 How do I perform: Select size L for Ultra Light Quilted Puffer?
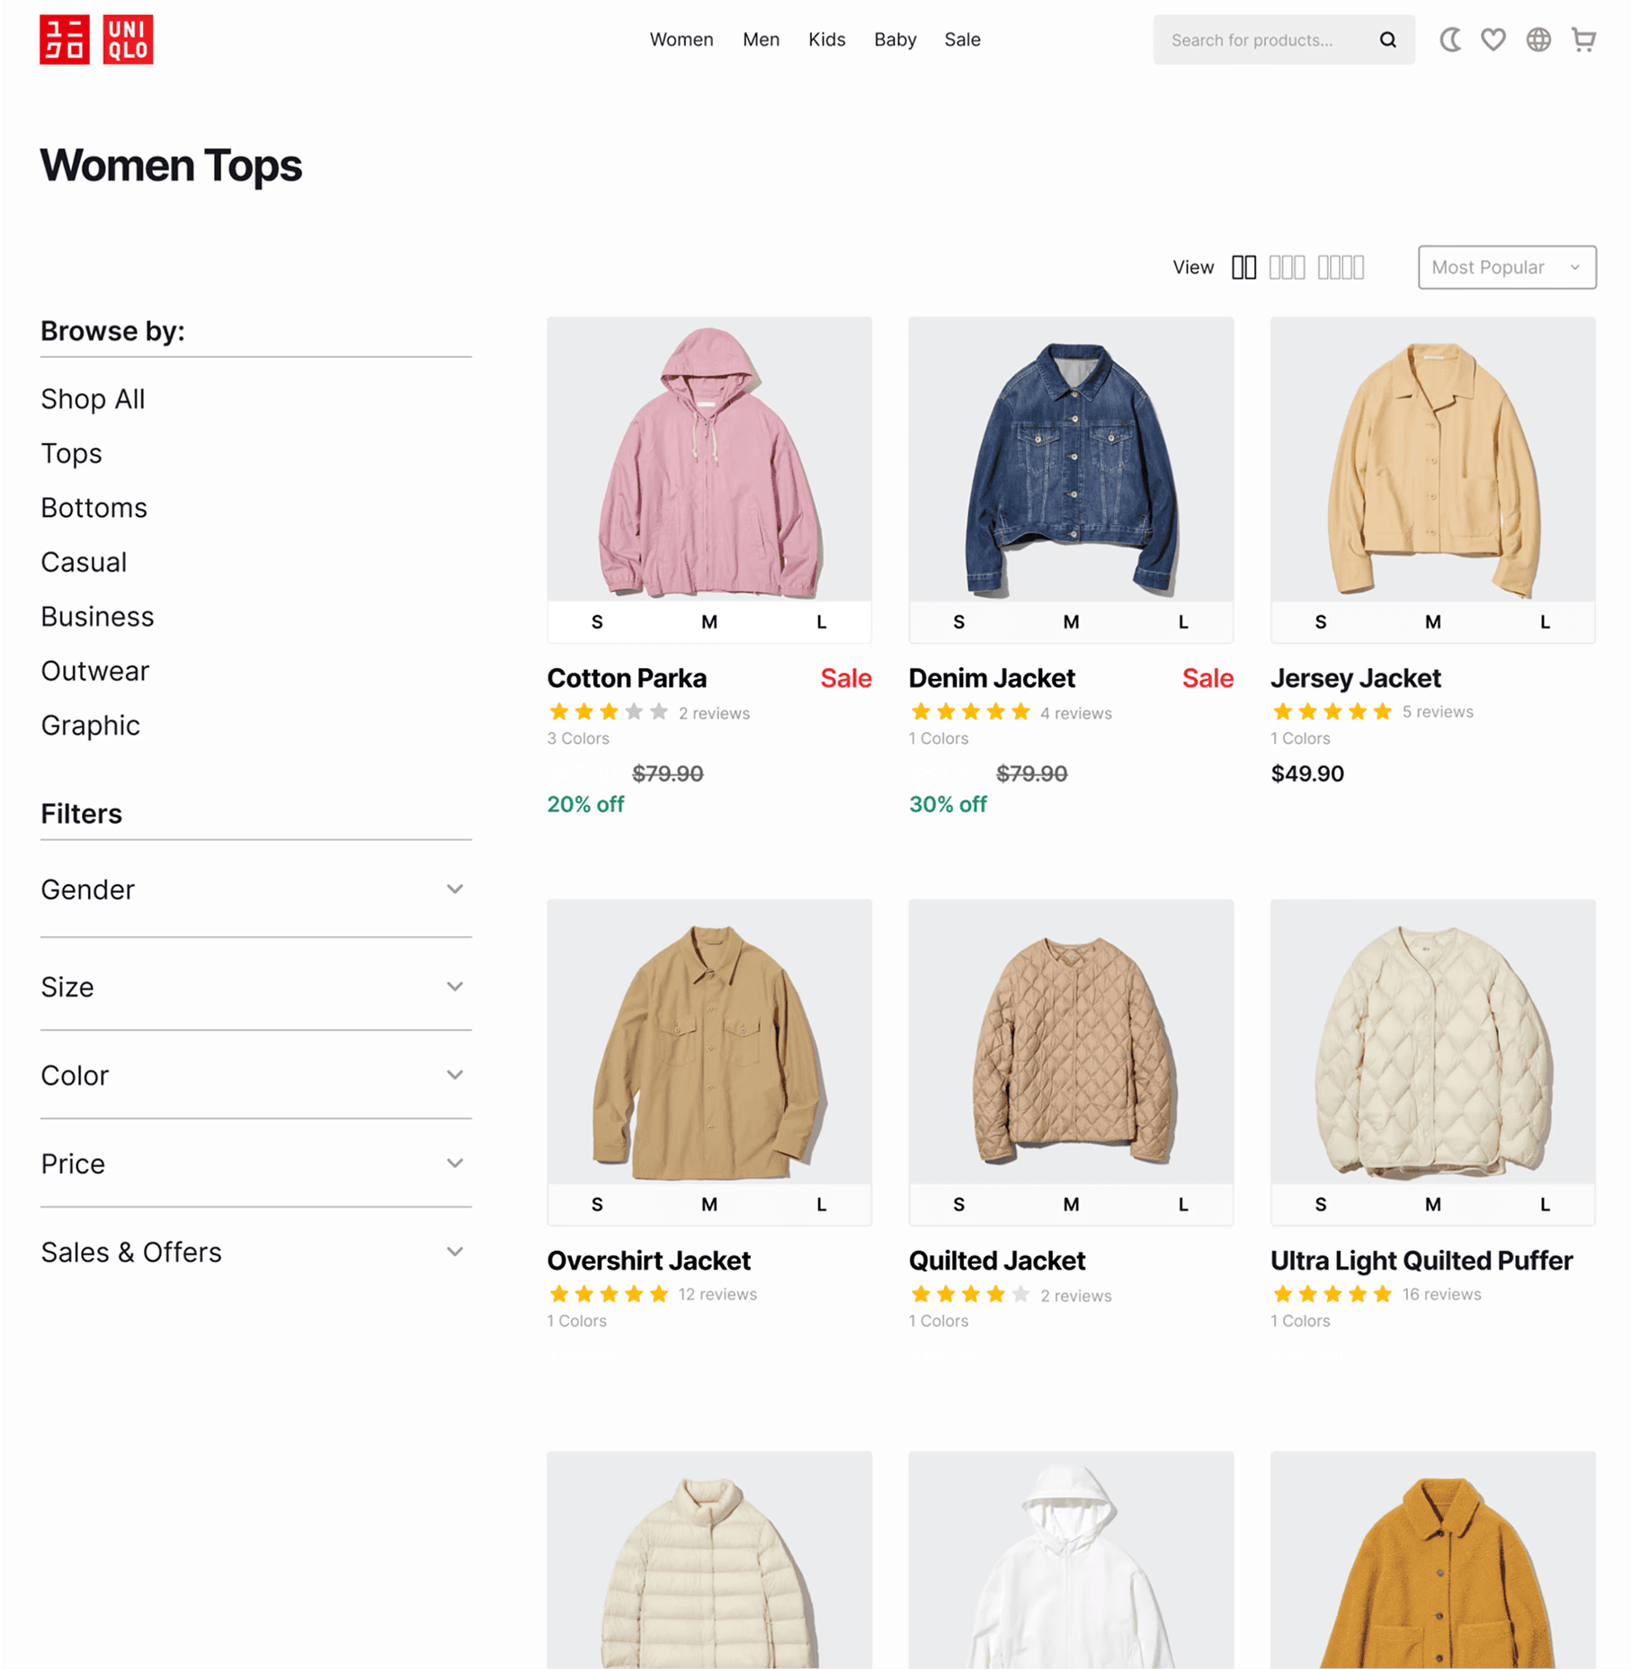tap(1545, 1205)
